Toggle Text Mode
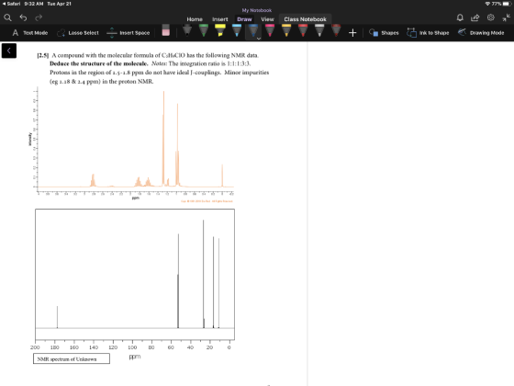This screenshot has width=514, height=386. (x=30, y=33)
